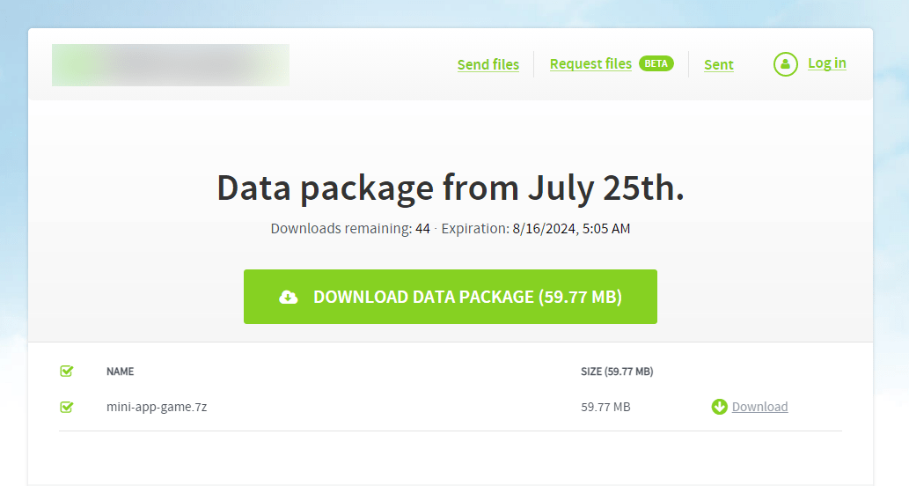Uncheck the mini-app-game.7z checkbox

[x=66, y=407]
